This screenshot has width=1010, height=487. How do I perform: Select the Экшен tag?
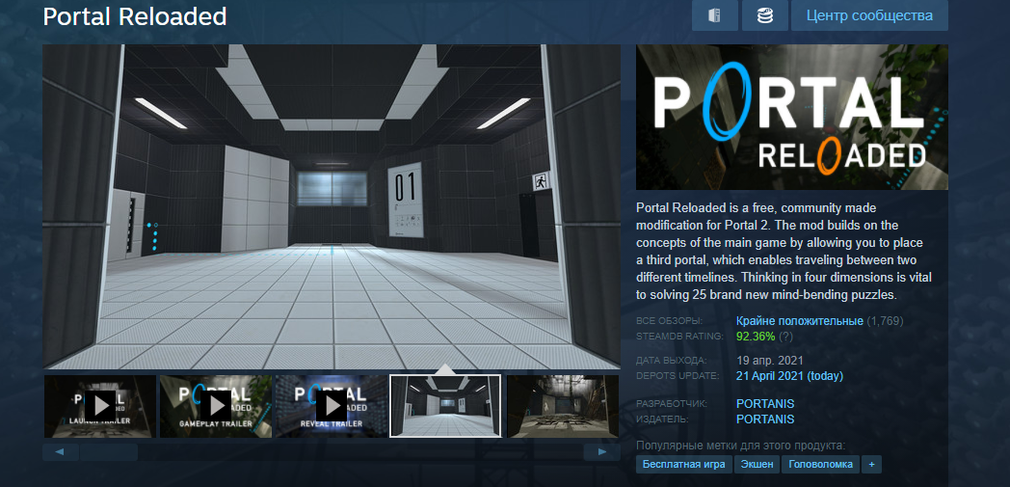757,465
